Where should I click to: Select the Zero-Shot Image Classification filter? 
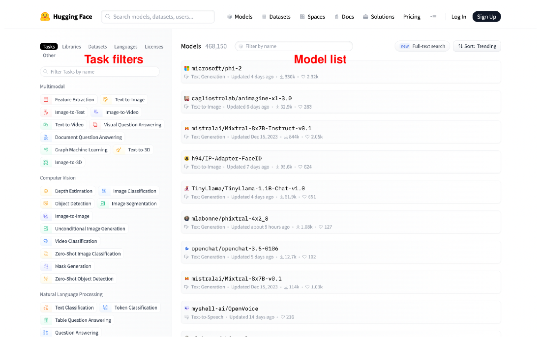[82, 254]
